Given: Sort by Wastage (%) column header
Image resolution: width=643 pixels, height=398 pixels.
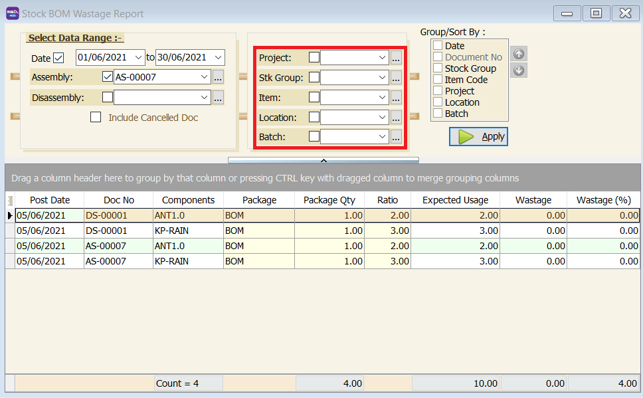Looking at the screenshot, I should 603,200.
